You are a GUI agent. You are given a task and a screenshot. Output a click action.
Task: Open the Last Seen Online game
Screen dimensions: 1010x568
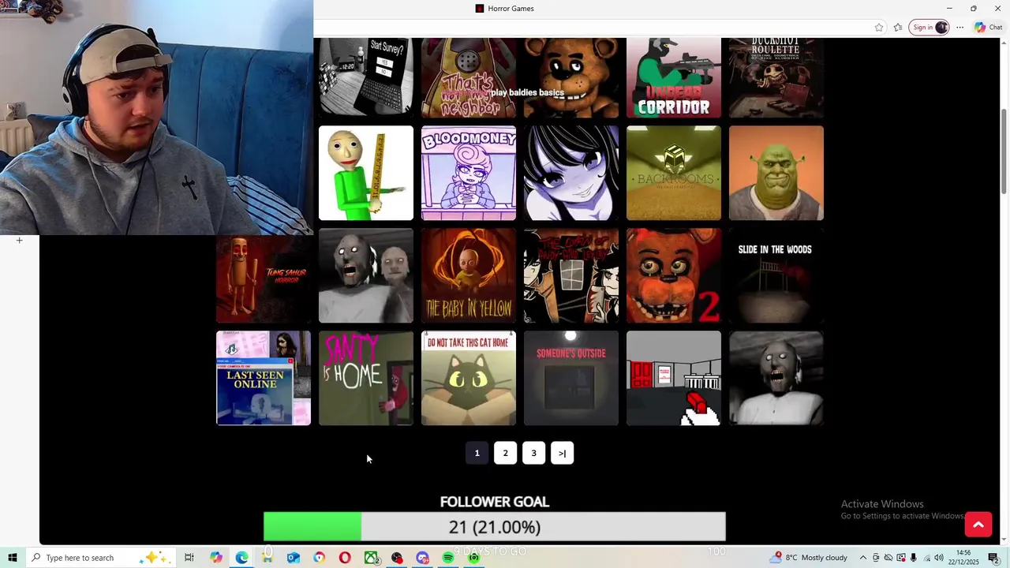coord(264,378)
